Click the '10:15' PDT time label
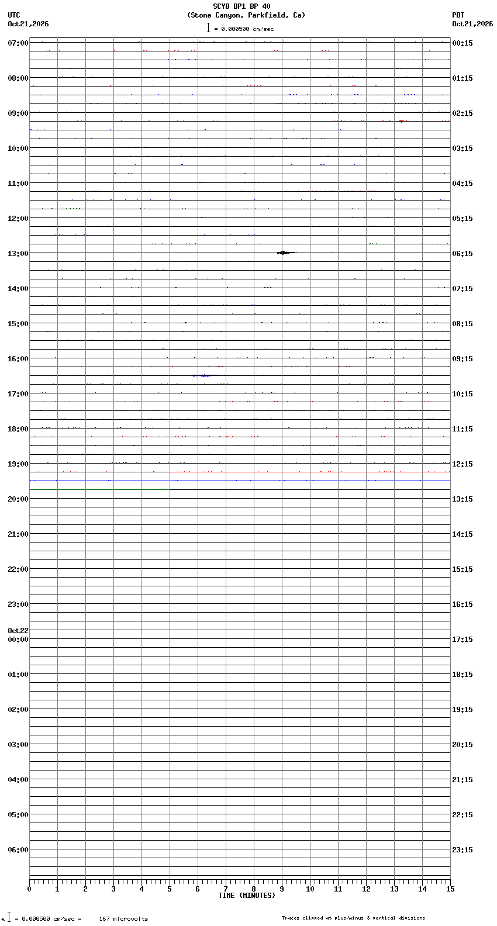 (x=463, y=394)
